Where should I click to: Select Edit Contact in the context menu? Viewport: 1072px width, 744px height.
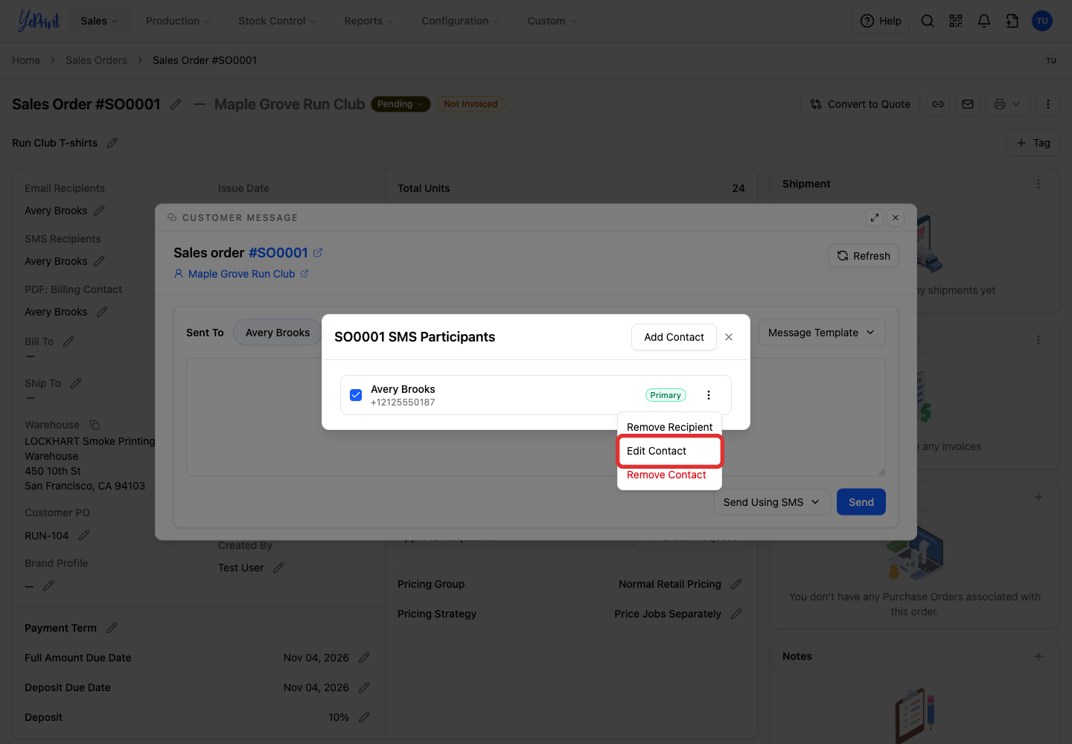coord(669,451)
